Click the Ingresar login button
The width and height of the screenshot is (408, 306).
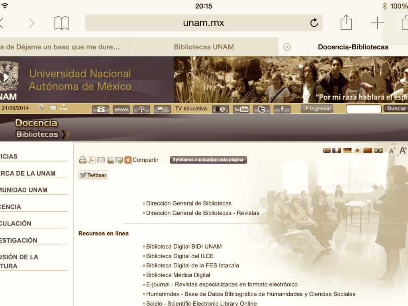317,108
